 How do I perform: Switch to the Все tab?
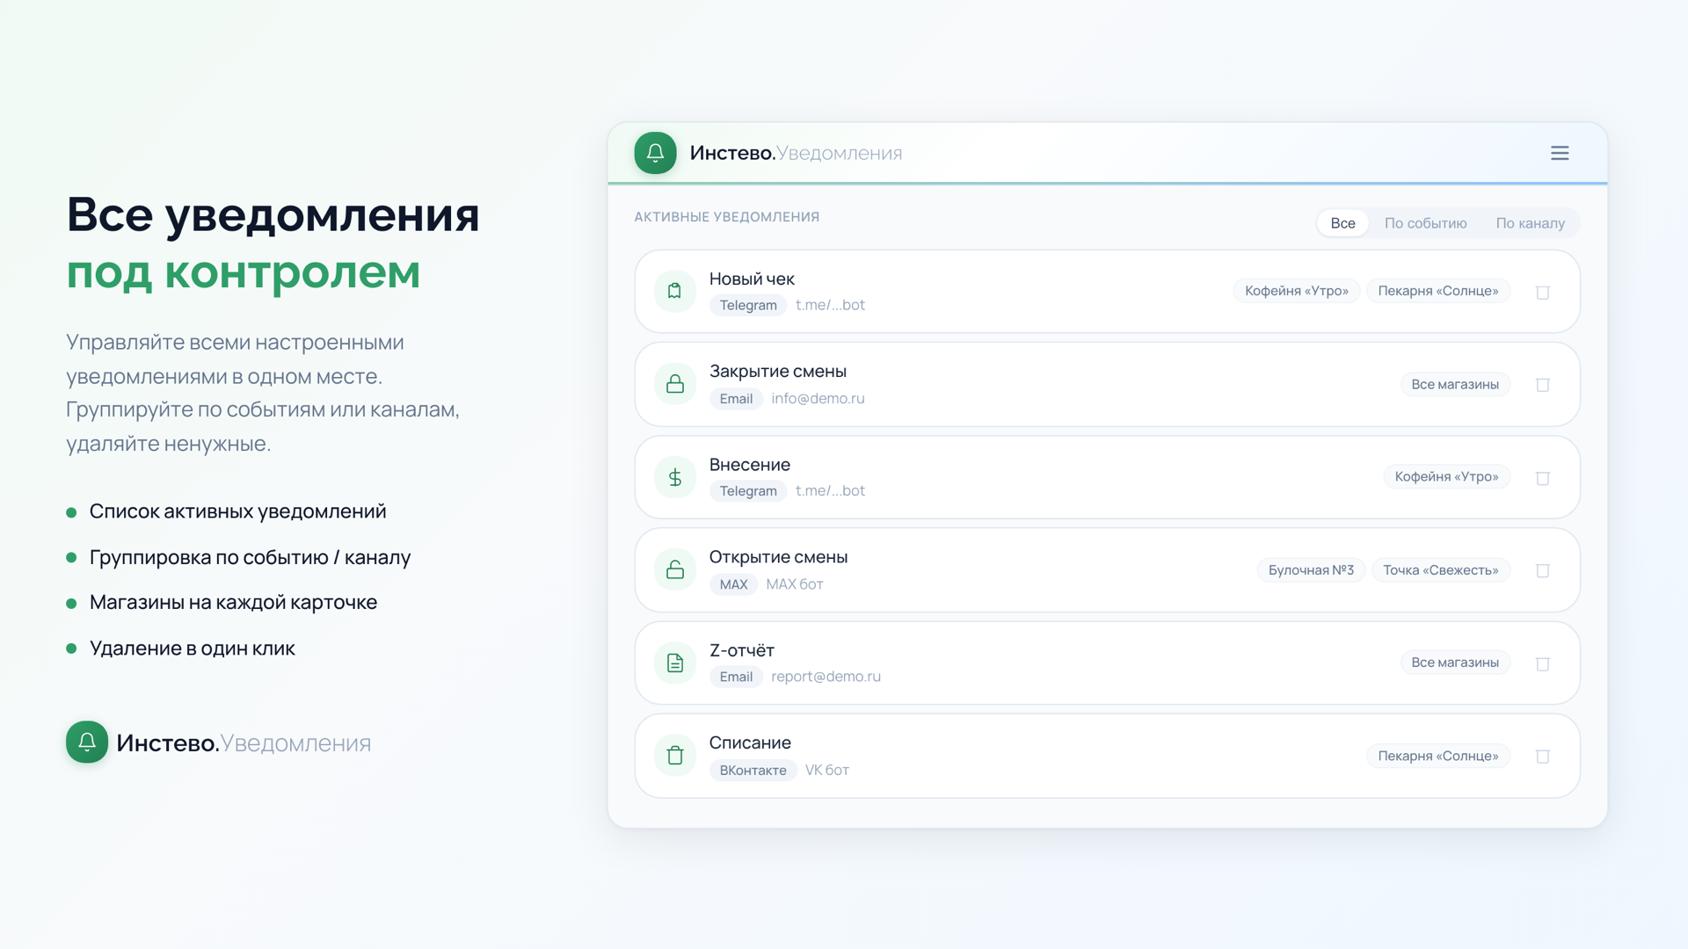(1342, 223)
